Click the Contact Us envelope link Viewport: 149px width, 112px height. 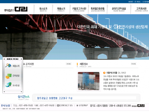(65, 105)
